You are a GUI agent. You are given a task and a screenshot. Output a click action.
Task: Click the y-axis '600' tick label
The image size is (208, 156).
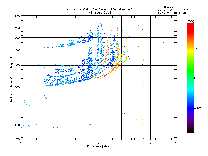pyautogui.click(x=17, y=28)
